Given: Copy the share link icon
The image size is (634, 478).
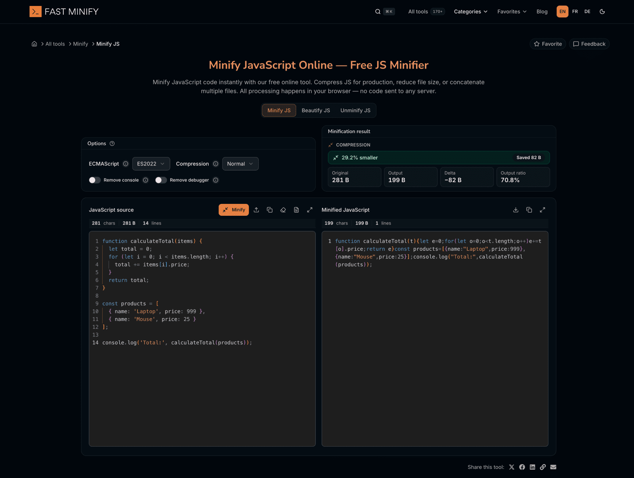Looking at the screenshot, I should [x=543, y=467].
